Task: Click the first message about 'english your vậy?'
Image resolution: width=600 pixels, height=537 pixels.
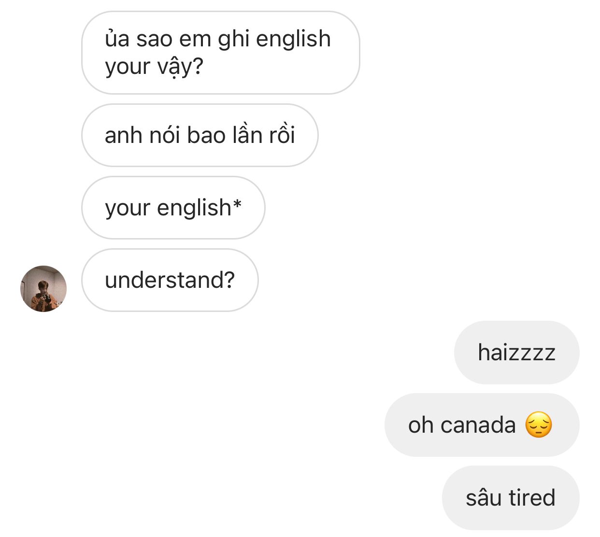Action: point(221,53)
